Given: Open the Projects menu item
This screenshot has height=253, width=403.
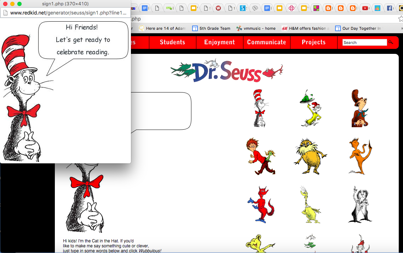Looking at the screenshot, I should click(313, 42).
